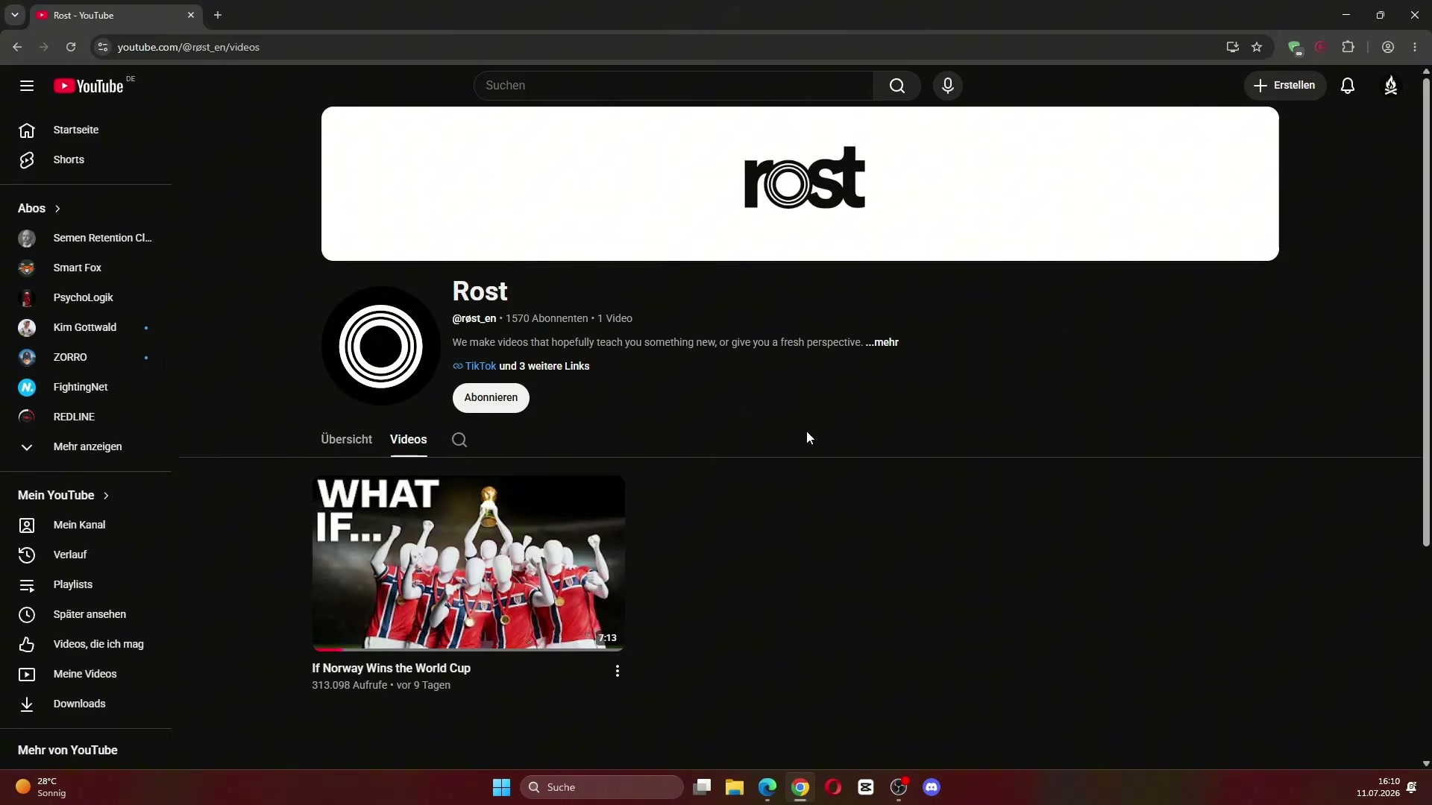Go to YouTube home via the logo
1432x805 pixels.
tap(89, 86)
